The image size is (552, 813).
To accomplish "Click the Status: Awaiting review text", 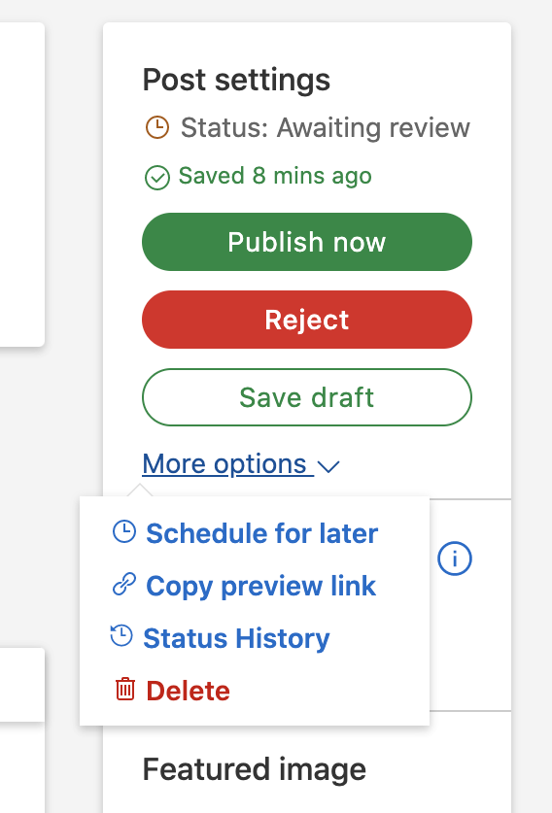I will 326,127.
